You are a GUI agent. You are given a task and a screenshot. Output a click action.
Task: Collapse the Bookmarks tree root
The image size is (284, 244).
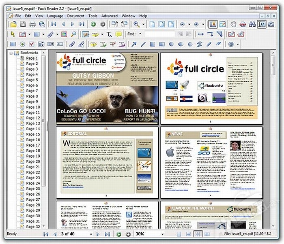point(11,53)
